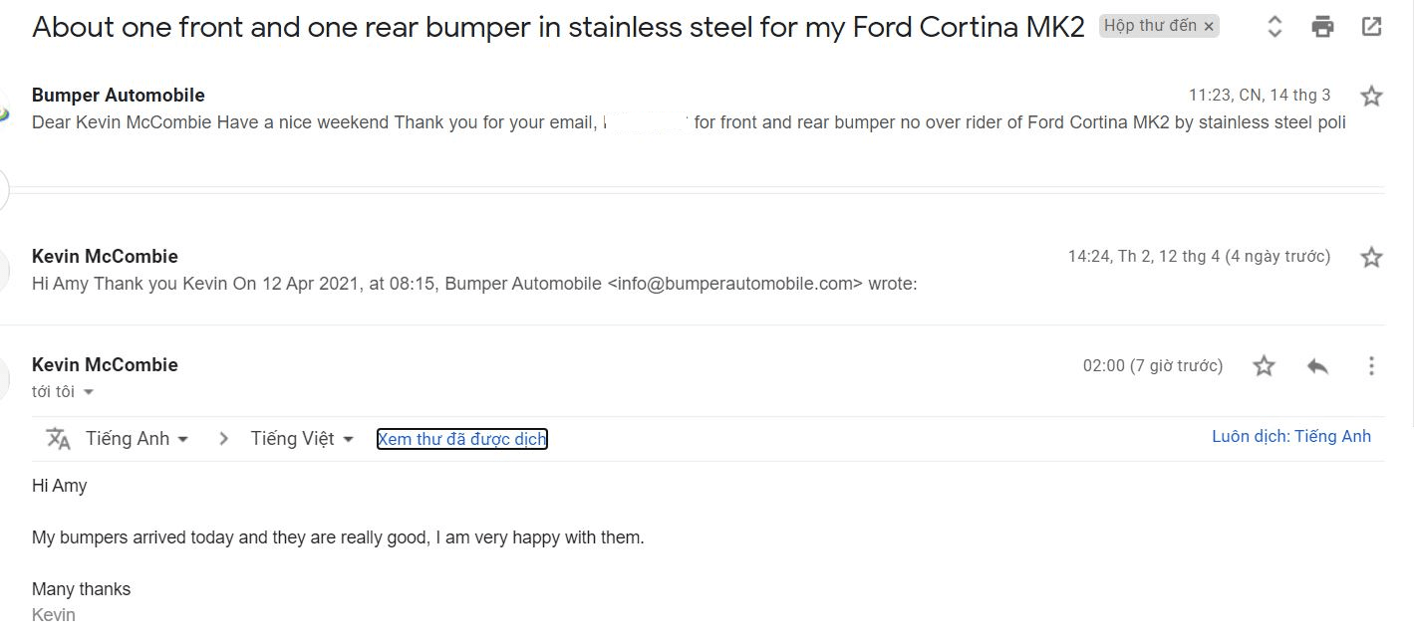This screenshot has width=1414, height=638.
Task: Click the Hộp thư đến label
Action: point(1150,26)
